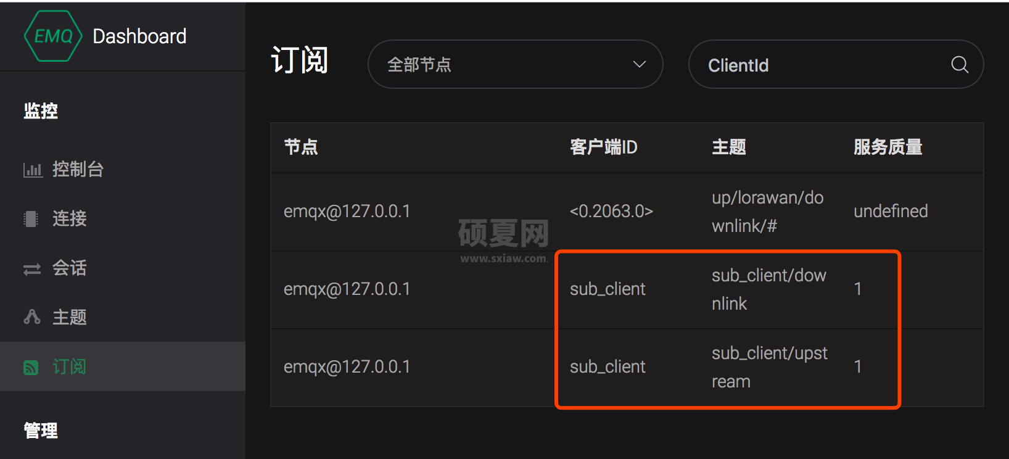Open the 全部节点 node selector
This screenshot has height=459, width=1009.
tap(515, 64)
